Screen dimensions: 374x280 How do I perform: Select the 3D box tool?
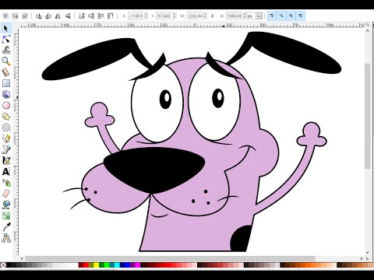coord(6,94)
